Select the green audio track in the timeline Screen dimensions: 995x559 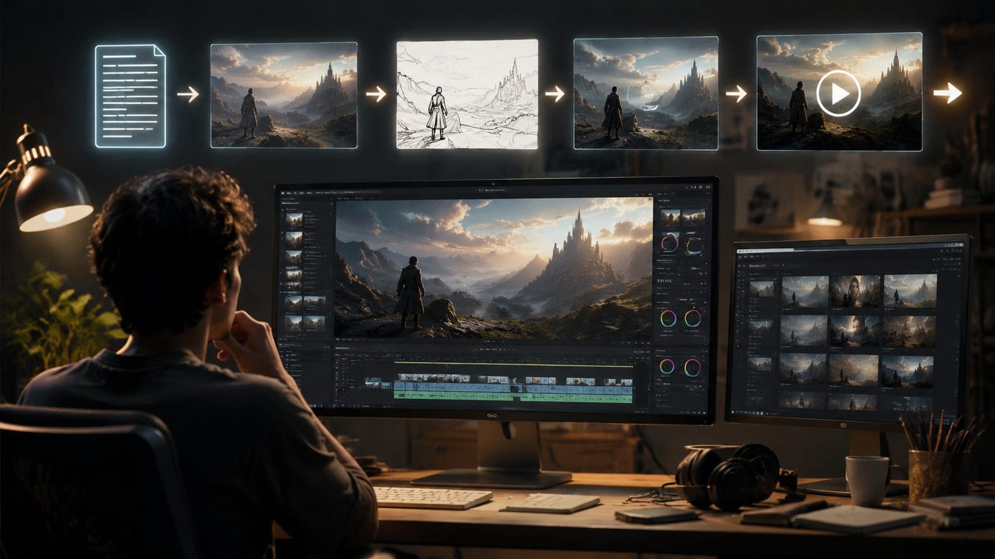514,398
